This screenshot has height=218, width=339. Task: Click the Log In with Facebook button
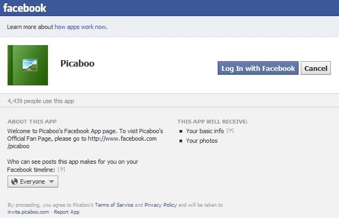click(258, 68)
